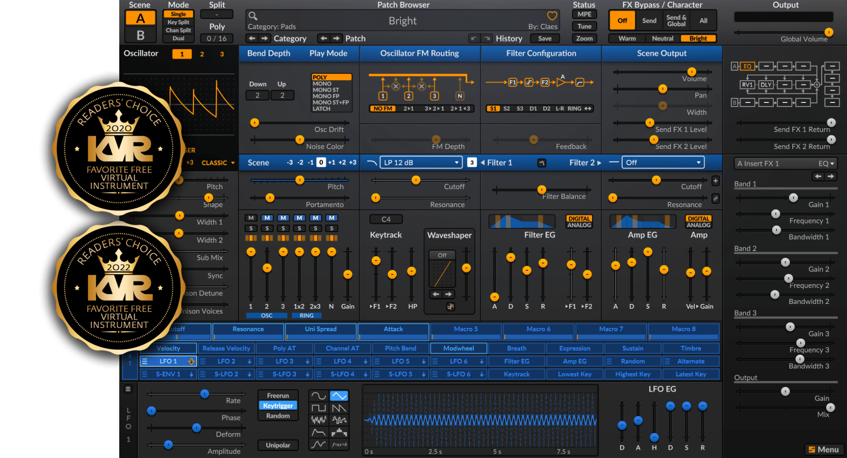Screen dimensions: 847x458
Task: Go to next category arrow
Action: (x=265, y=39)
